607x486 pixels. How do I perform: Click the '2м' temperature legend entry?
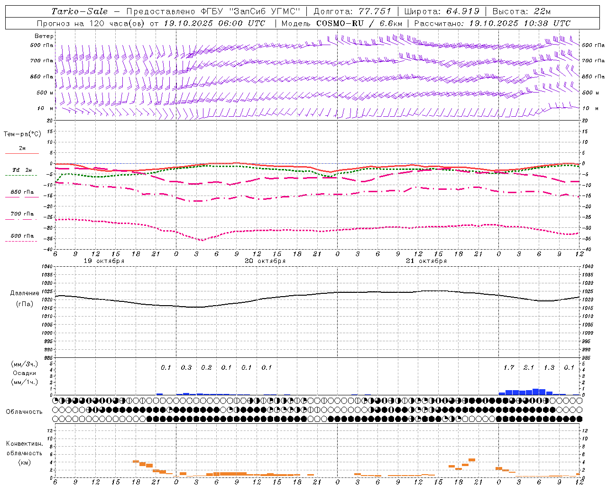(x=22, y=148)
